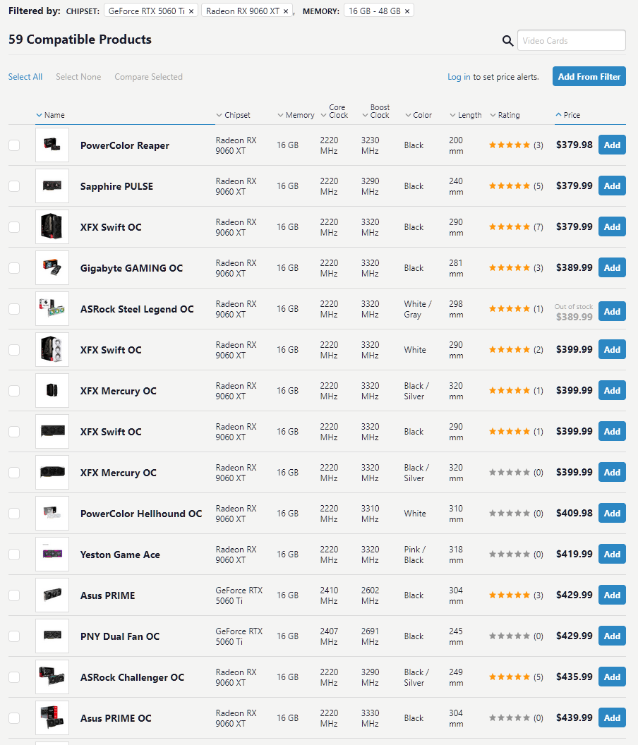
Task: Add PowerColor Reaper to build
Action: tap(612, 145)
